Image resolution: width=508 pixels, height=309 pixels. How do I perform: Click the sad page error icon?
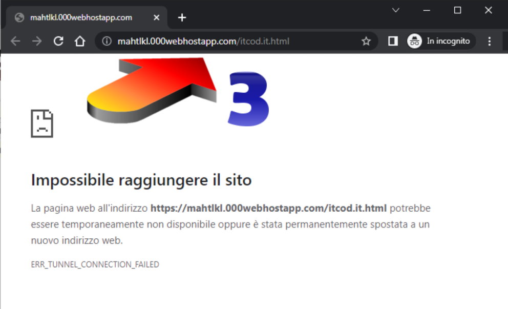pos(42,123)
